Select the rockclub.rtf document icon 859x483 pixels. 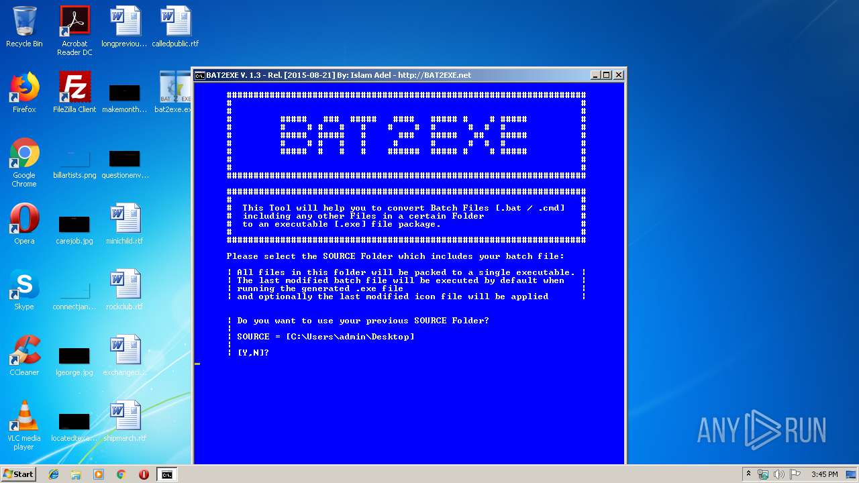(x=124, y=290)
